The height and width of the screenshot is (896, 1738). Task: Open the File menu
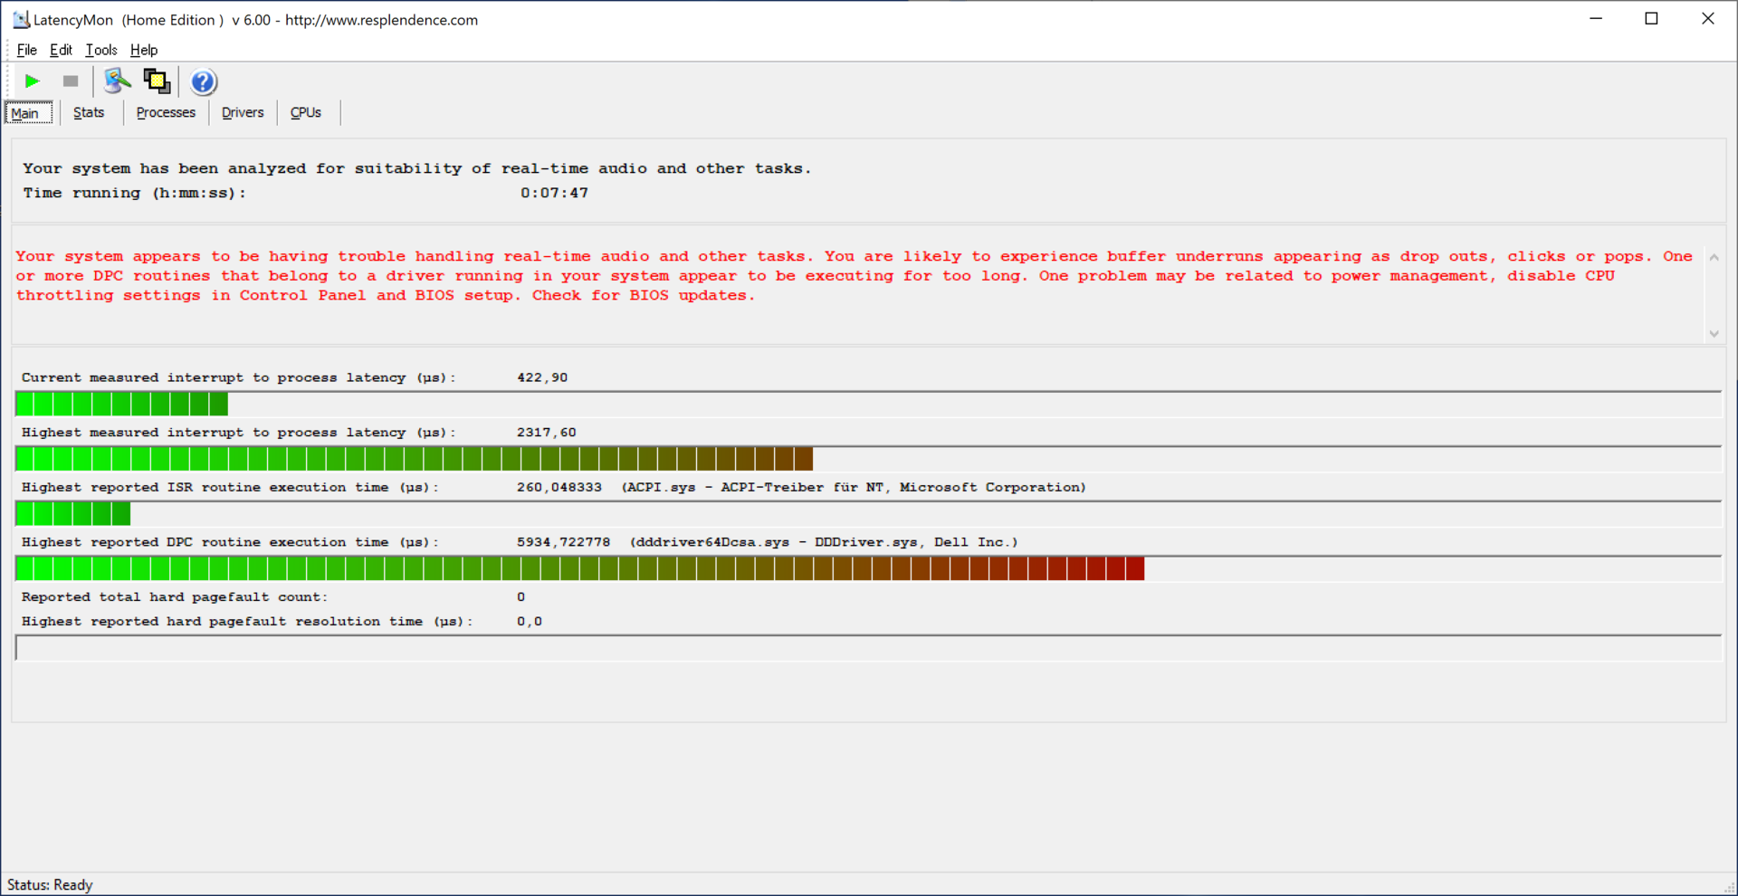tap(26, 50)
